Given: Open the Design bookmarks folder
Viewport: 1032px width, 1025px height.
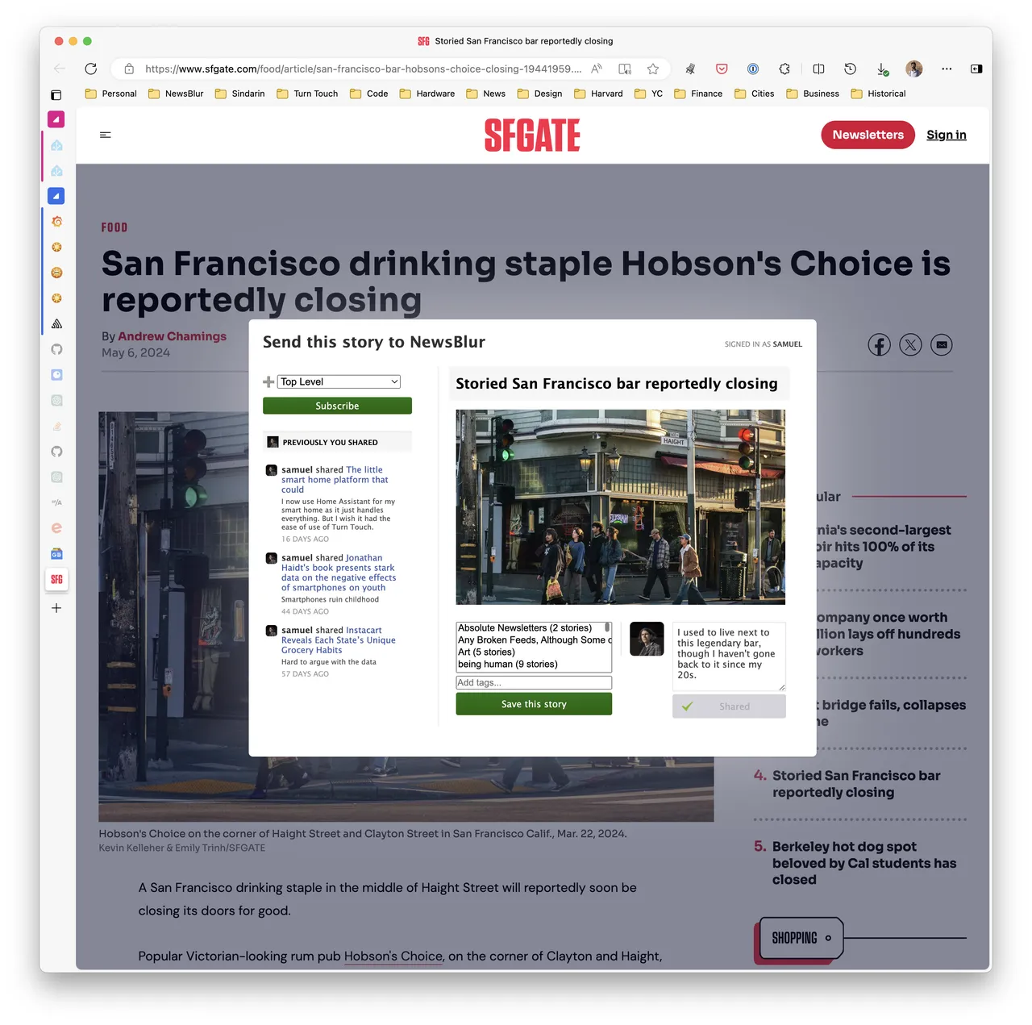Looking at the screenshot, I should pyautogui.click(x=539, y=94).
